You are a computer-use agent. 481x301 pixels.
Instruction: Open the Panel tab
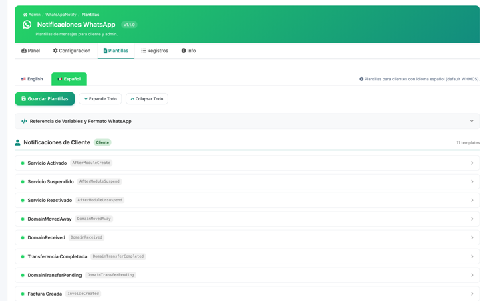tap(31, 51)
